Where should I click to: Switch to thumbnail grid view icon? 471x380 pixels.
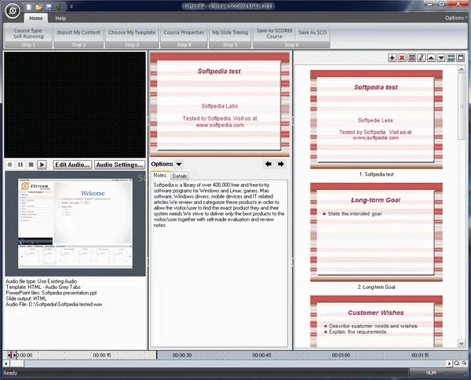click(x=451, y=57)
